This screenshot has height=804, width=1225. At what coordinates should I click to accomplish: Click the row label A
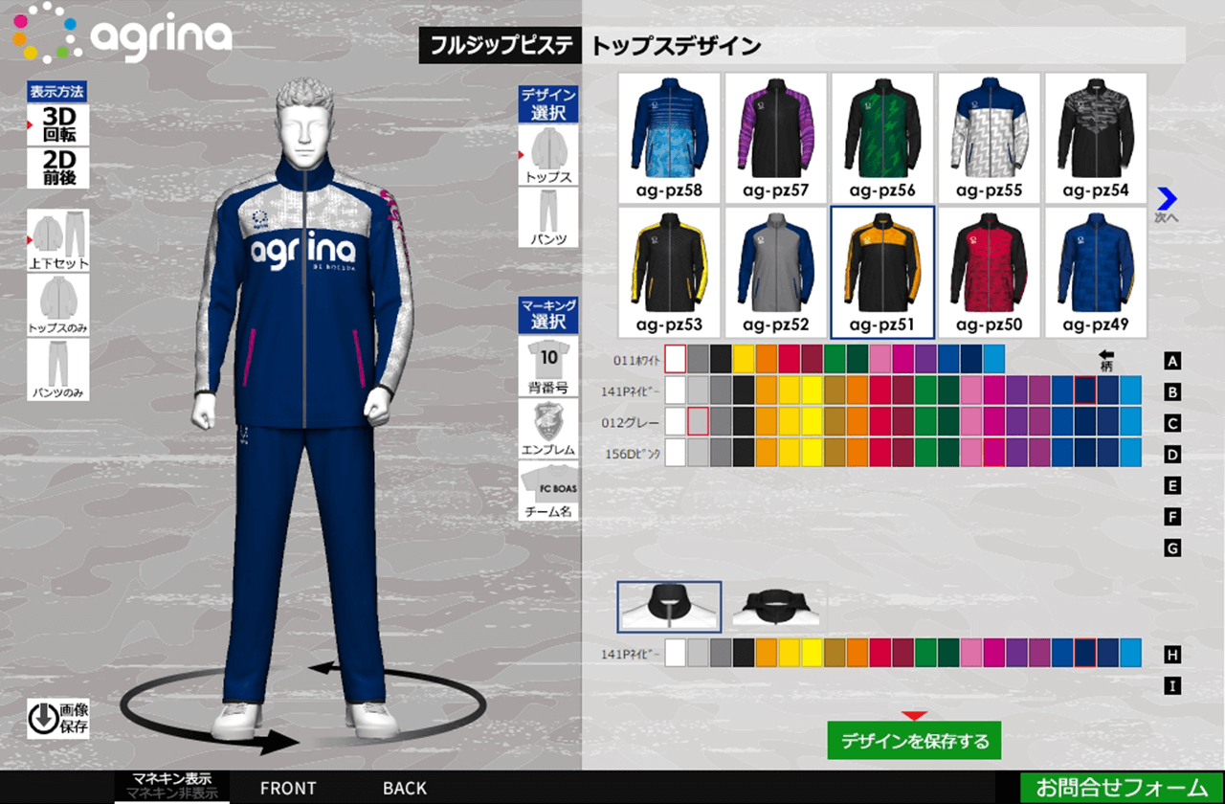coord(1173,362)
